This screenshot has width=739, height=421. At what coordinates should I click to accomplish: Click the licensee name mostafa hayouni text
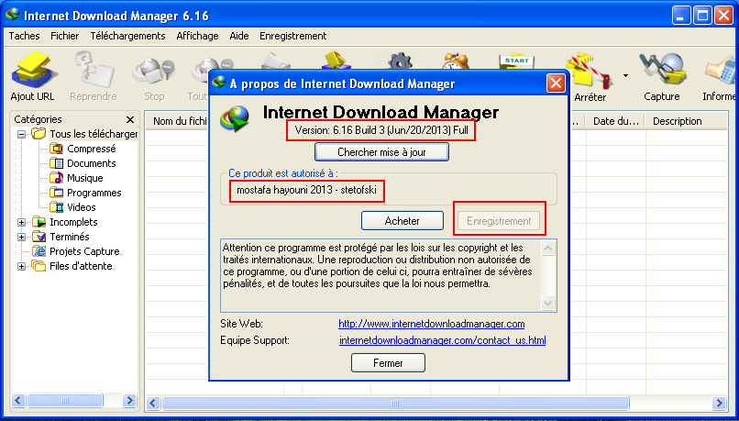point(306,190)
